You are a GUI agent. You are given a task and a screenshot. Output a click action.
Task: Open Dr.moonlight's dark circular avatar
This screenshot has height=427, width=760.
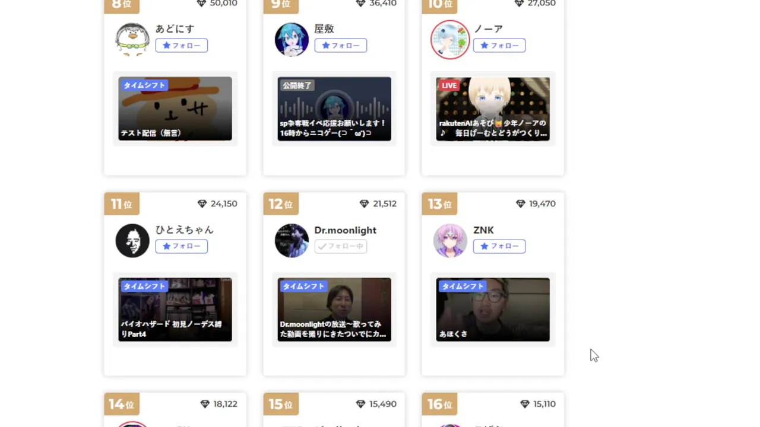coord(292,240)
